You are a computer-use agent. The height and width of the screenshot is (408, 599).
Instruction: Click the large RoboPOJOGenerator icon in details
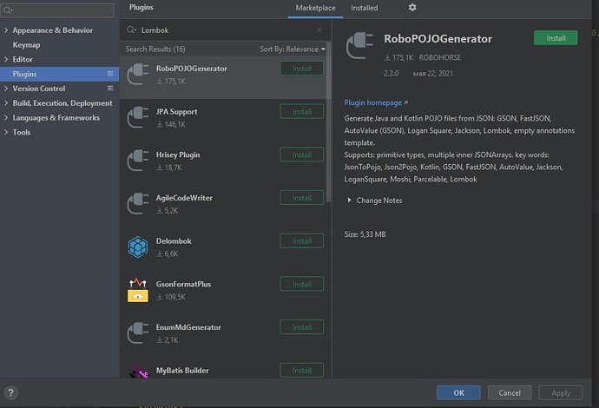tap(360, 45)
